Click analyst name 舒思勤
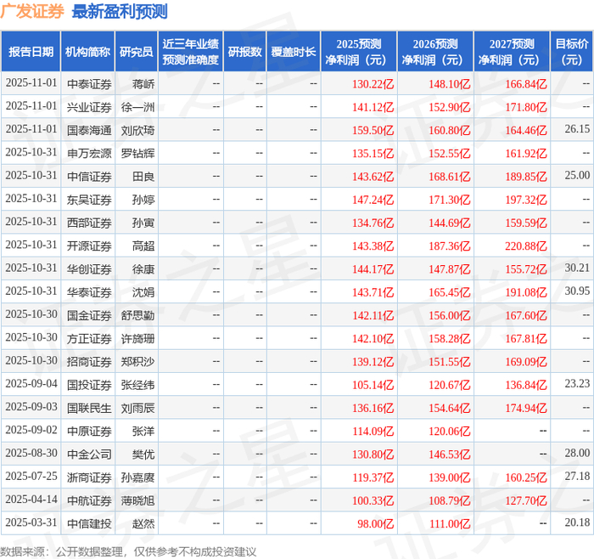This screenshot has width=594, height=559. (137, 315)
